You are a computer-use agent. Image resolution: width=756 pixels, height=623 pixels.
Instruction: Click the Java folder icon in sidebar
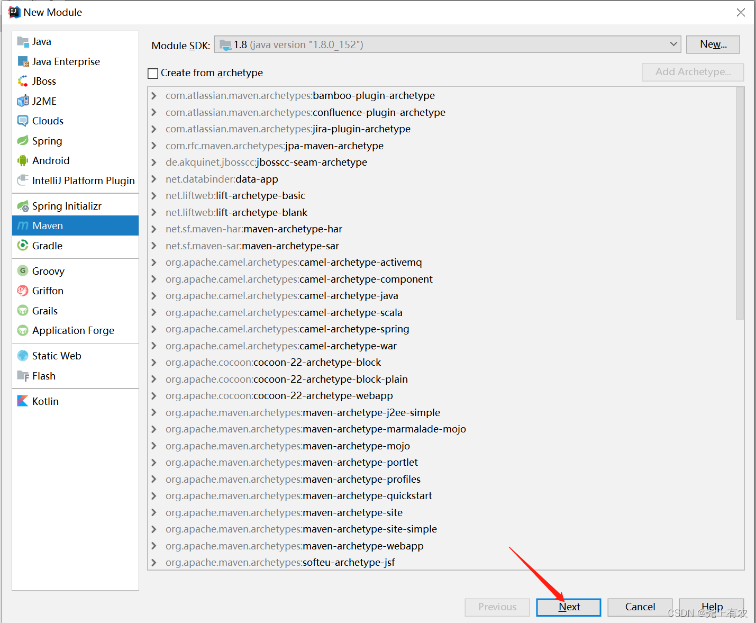point(23,41)
